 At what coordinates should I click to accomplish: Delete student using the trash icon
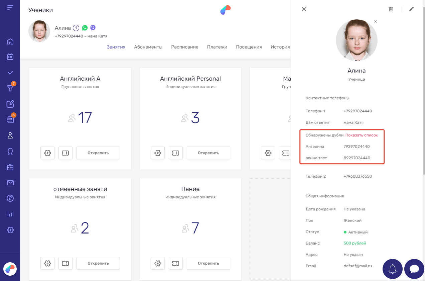pyautogui.click(x=391, y=9)
